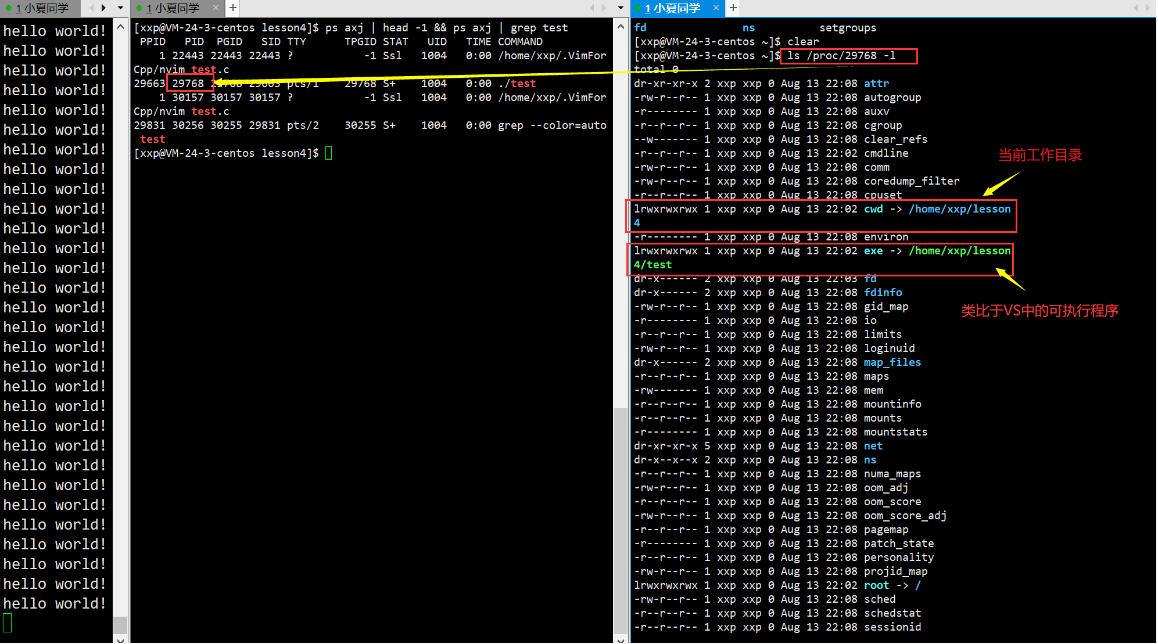Click the middle terminal's scroll up arrow
1158x644 pixels.
(x=621, y=27)
